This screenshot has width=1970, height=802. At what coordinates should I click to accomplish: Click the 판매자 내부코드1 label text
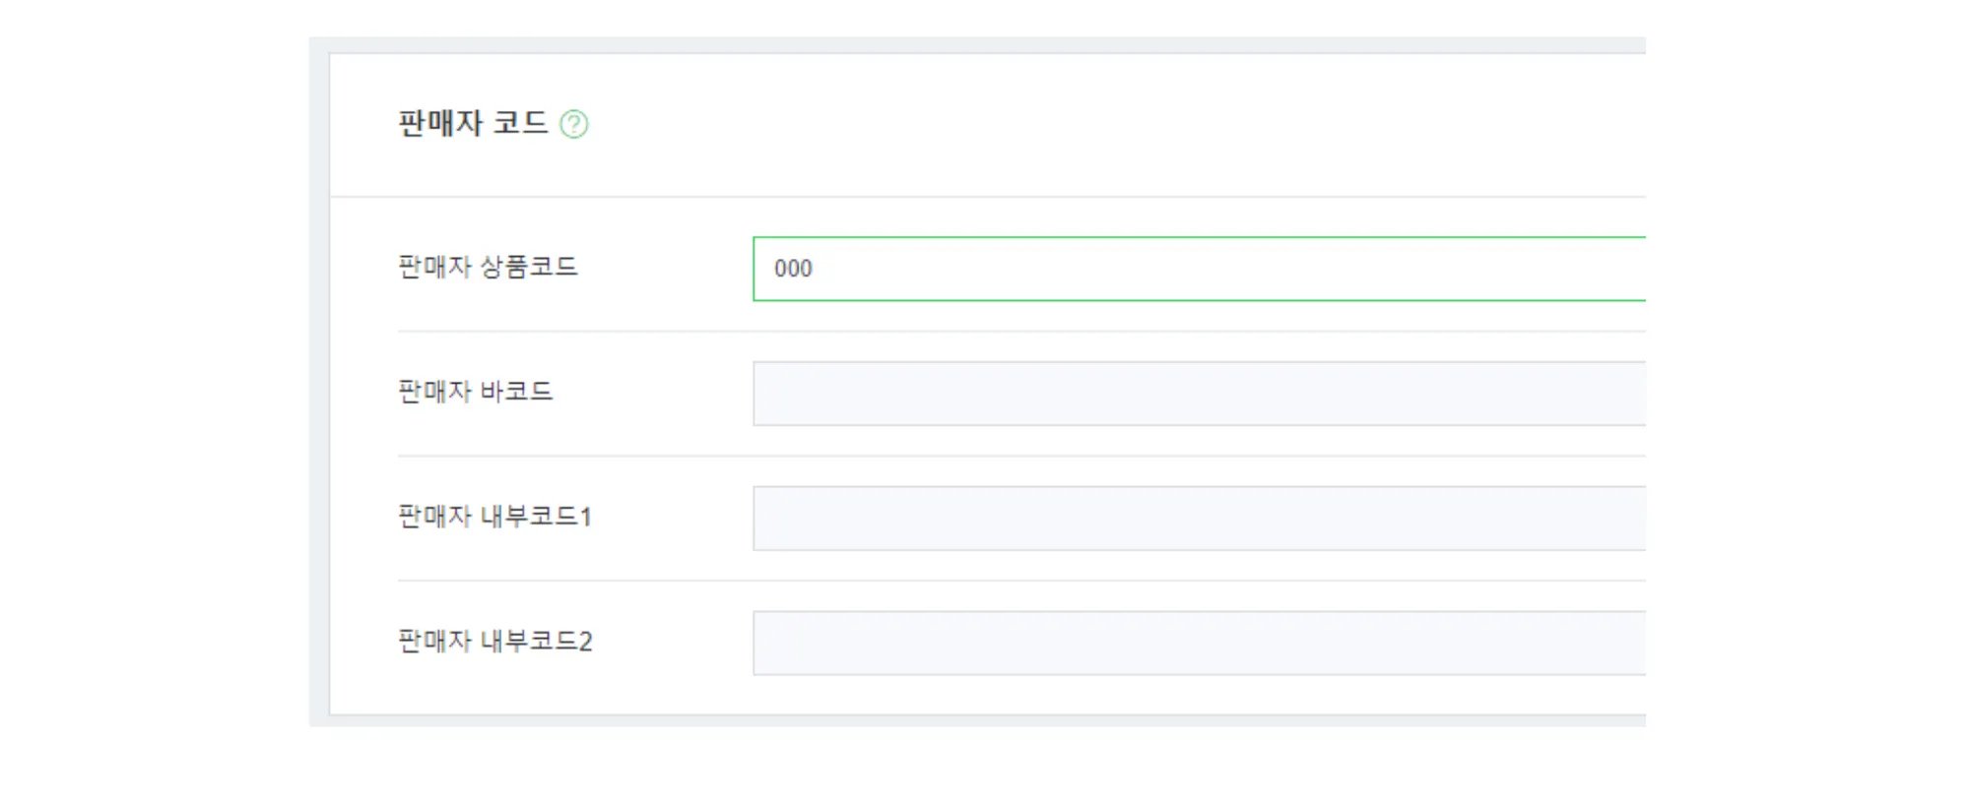(x=493, y=517)
